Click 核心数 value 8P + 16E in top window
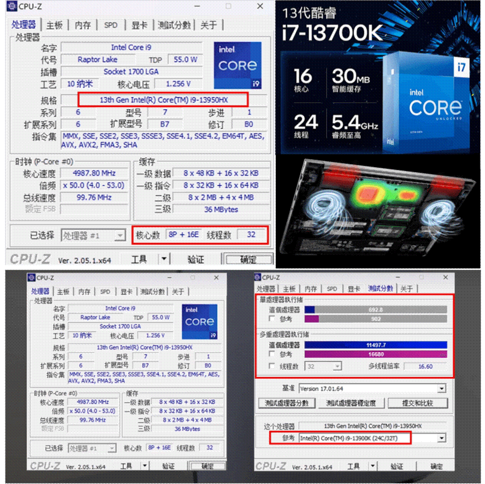 click(184, 235)
